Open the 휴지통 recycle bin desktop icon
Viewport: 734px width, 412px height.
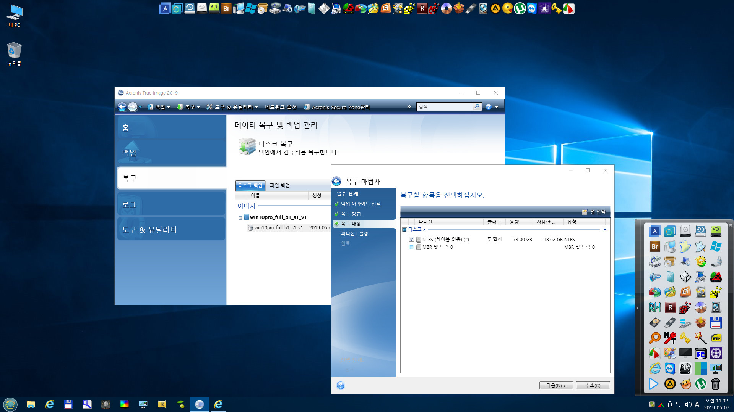(x=15, y=54)
